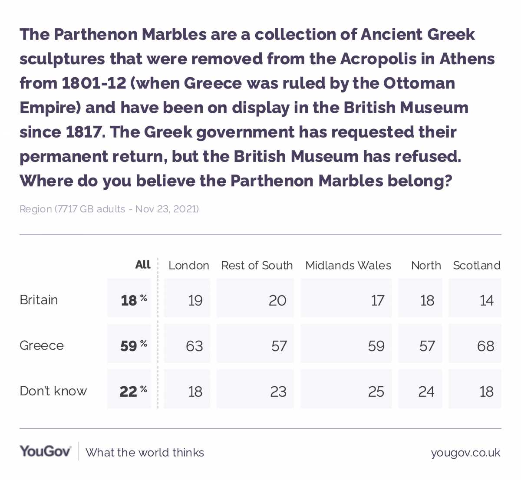Select the Scotland column header

coord(477,265)
